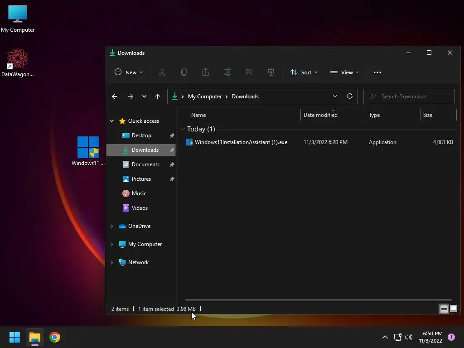
Task: Expand My Computer in navigation pane
Action: click(x=112, y=244)
